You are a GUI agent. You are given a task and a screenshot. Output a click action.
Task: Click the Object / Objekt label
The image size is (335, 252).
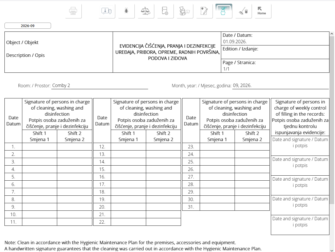(22, 42)
